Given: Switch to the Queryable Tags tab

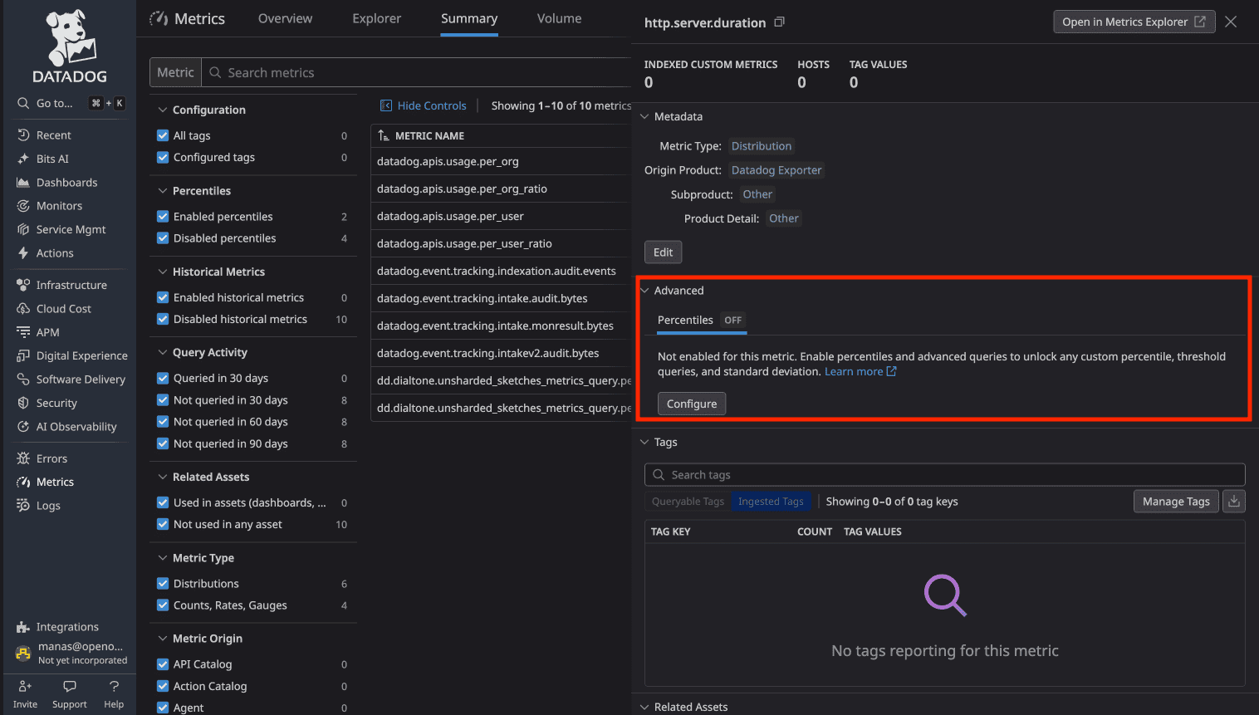Looking at the screenshot, I should pos(688,501).
